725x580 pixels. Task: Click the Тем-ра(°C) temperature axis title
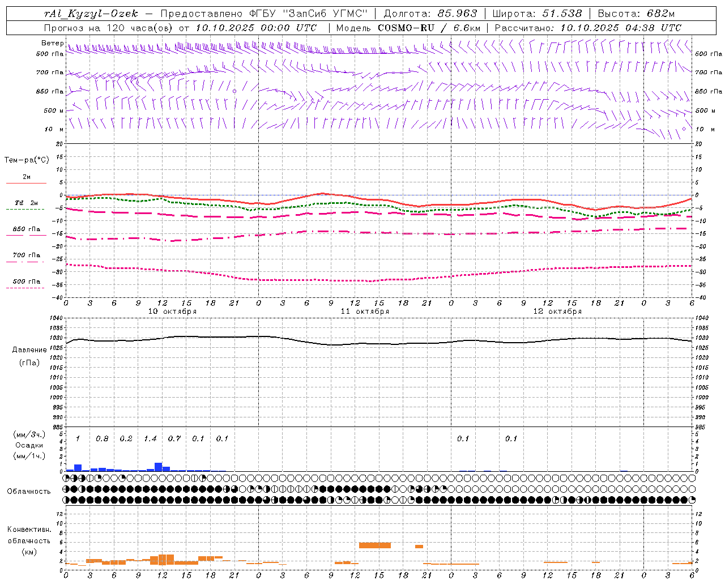(x=27, y=160)
